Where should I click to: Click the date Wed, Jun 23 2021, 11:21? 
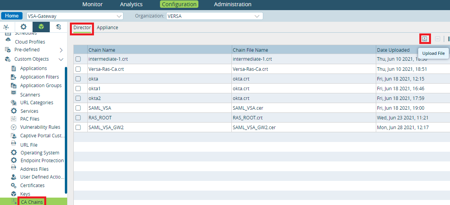click(x=403, y=117)
